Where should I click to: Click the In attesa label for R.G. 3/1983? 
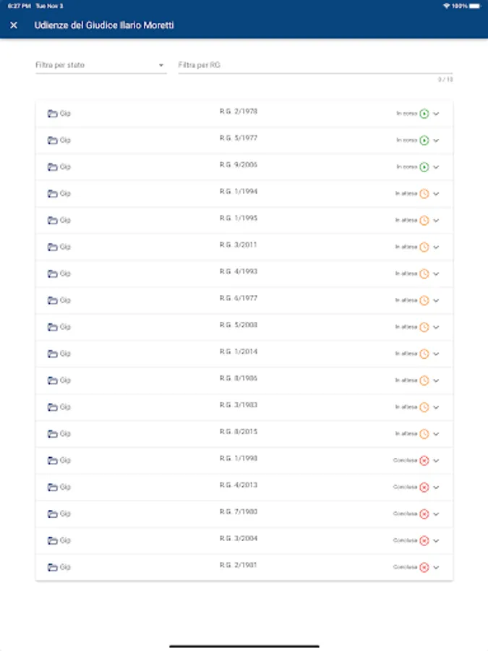pyautogui.click(x=406, y=407)
